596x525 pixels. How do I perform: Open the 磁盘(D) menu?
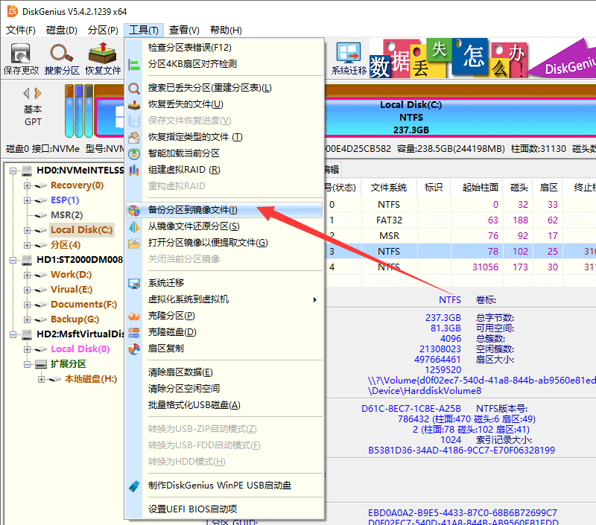point(61,30)
